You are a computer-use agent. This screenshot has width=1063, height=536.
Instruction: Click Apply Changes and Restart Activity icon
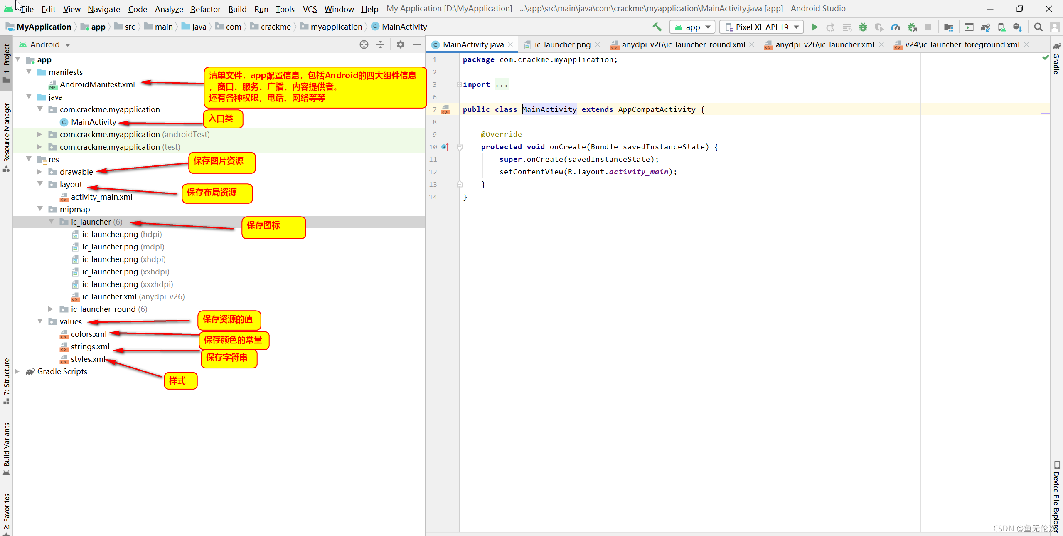(830, 27)
